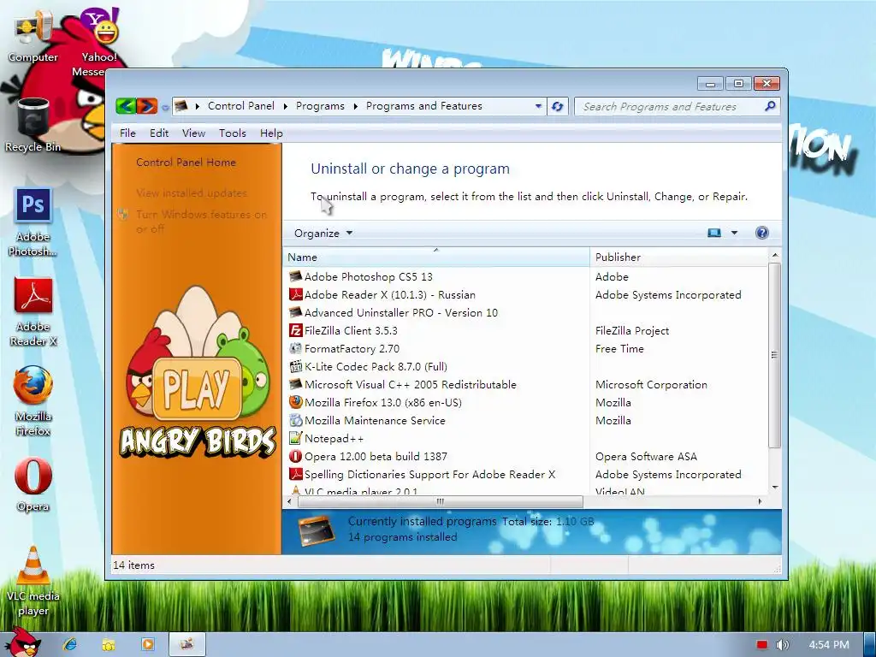Select Opera 12.00 beta build 1387 icon
This screenshot has height=657, width=876.
295,456
